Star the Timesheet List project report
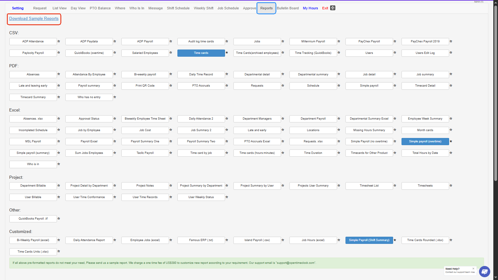Image resolution: width=498 pixels, height=280 pixels. (x=395, y=186)
